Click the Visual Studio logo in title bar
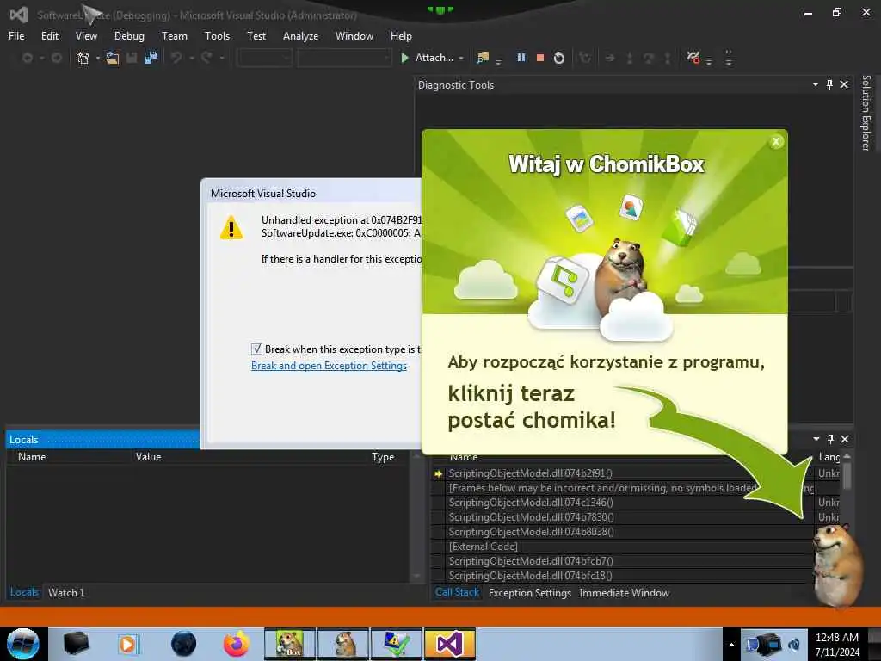The height and width of the screenshot is (661, 881). (19, 15)
